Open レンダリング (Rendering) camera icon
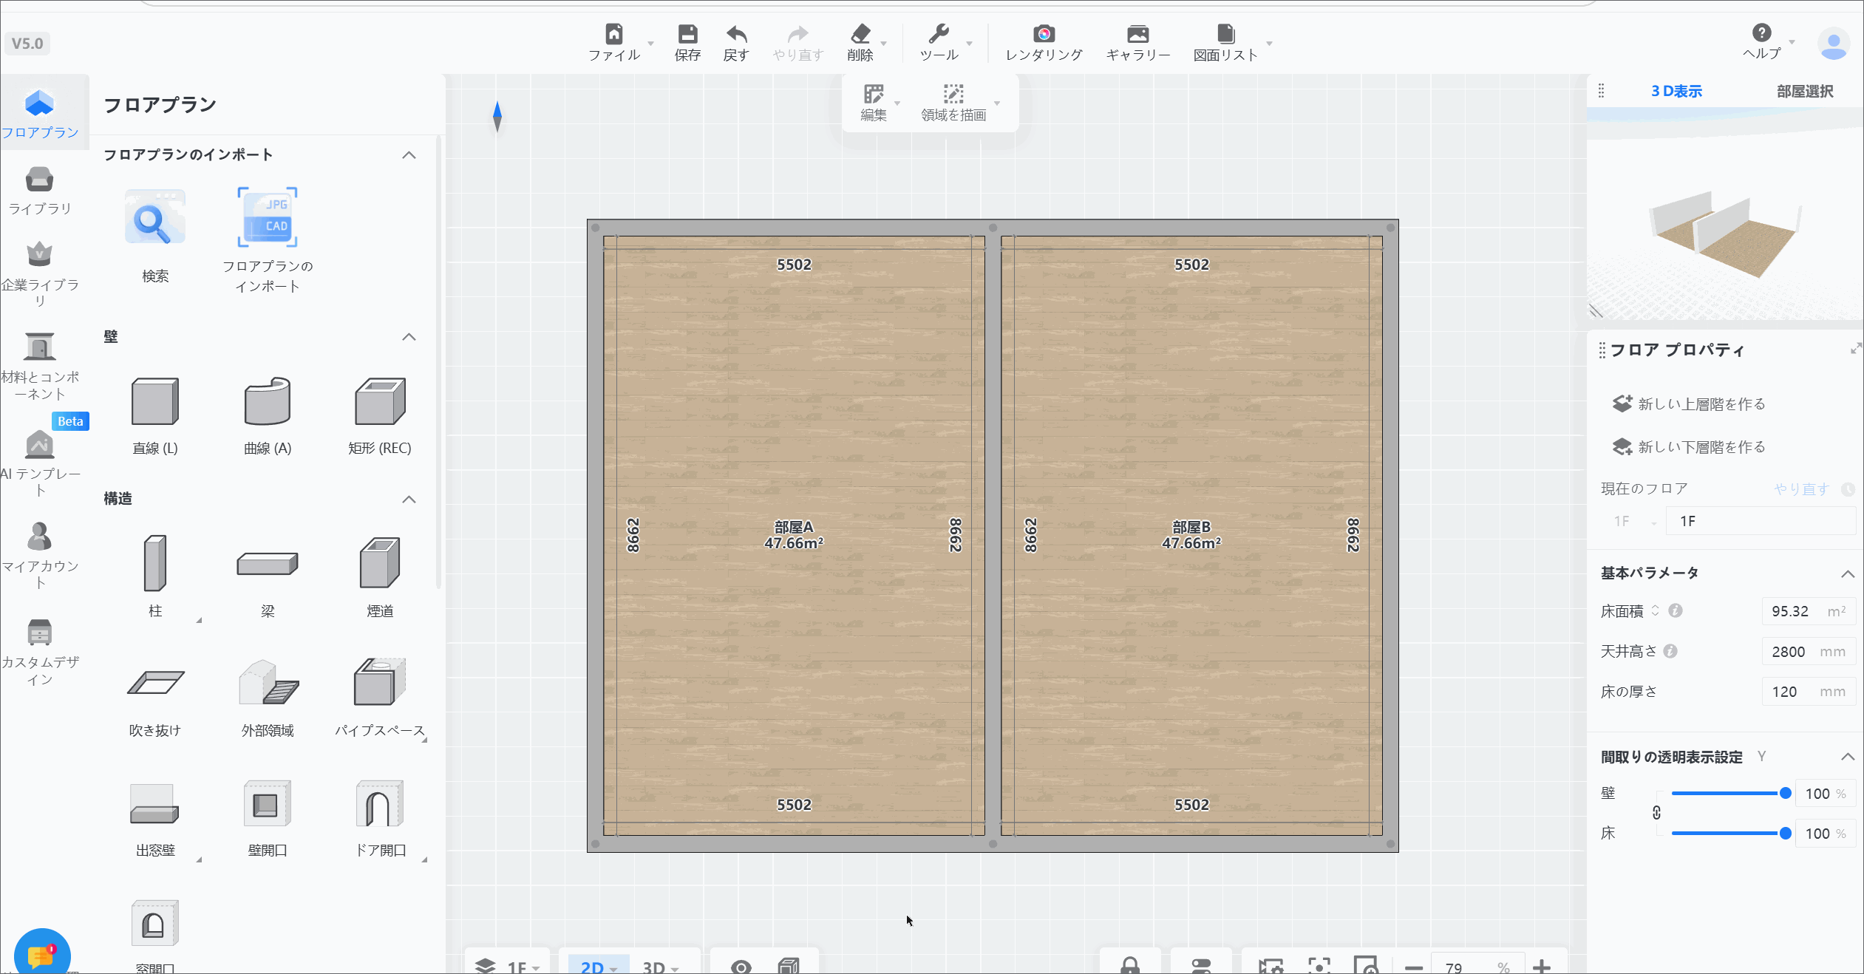Viewport: 1864px width, 974px height. point(1044,34)
